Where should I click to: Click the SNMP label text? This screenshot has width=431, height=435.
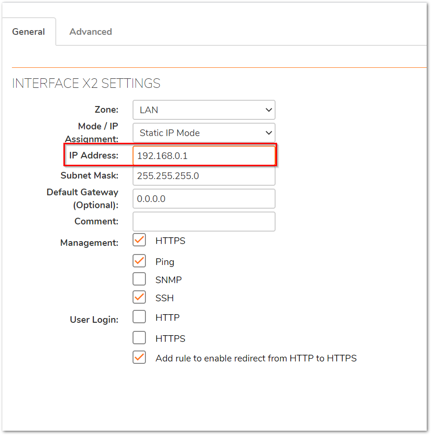pyautogui.click(x=168, y=280)
